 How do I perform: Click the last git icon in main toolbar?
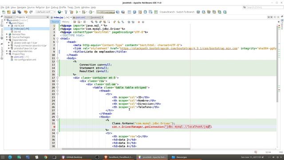point(225,12)
